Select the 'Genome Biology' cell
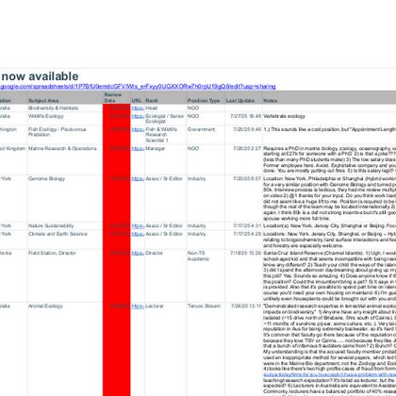Image resolution: width=396 pixels, height=396 pixels. point(65,198)
